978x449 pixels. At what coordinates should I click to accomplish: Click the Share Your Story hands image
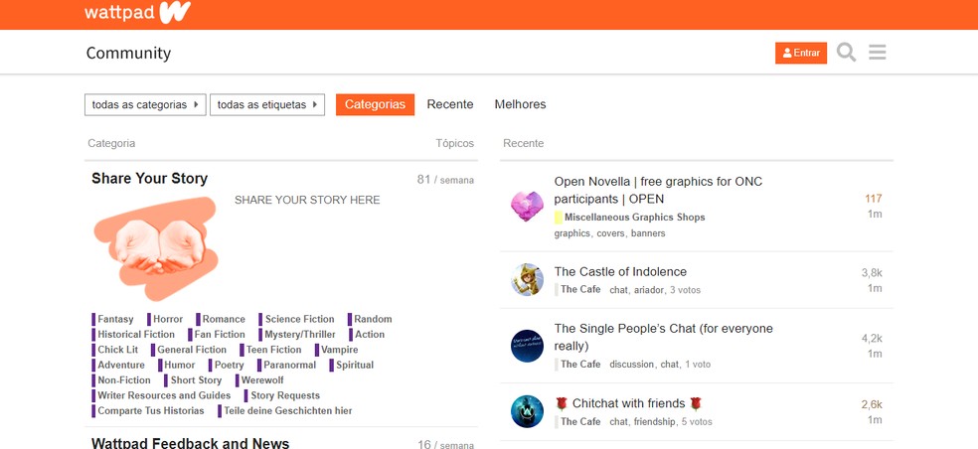[157, 248]
